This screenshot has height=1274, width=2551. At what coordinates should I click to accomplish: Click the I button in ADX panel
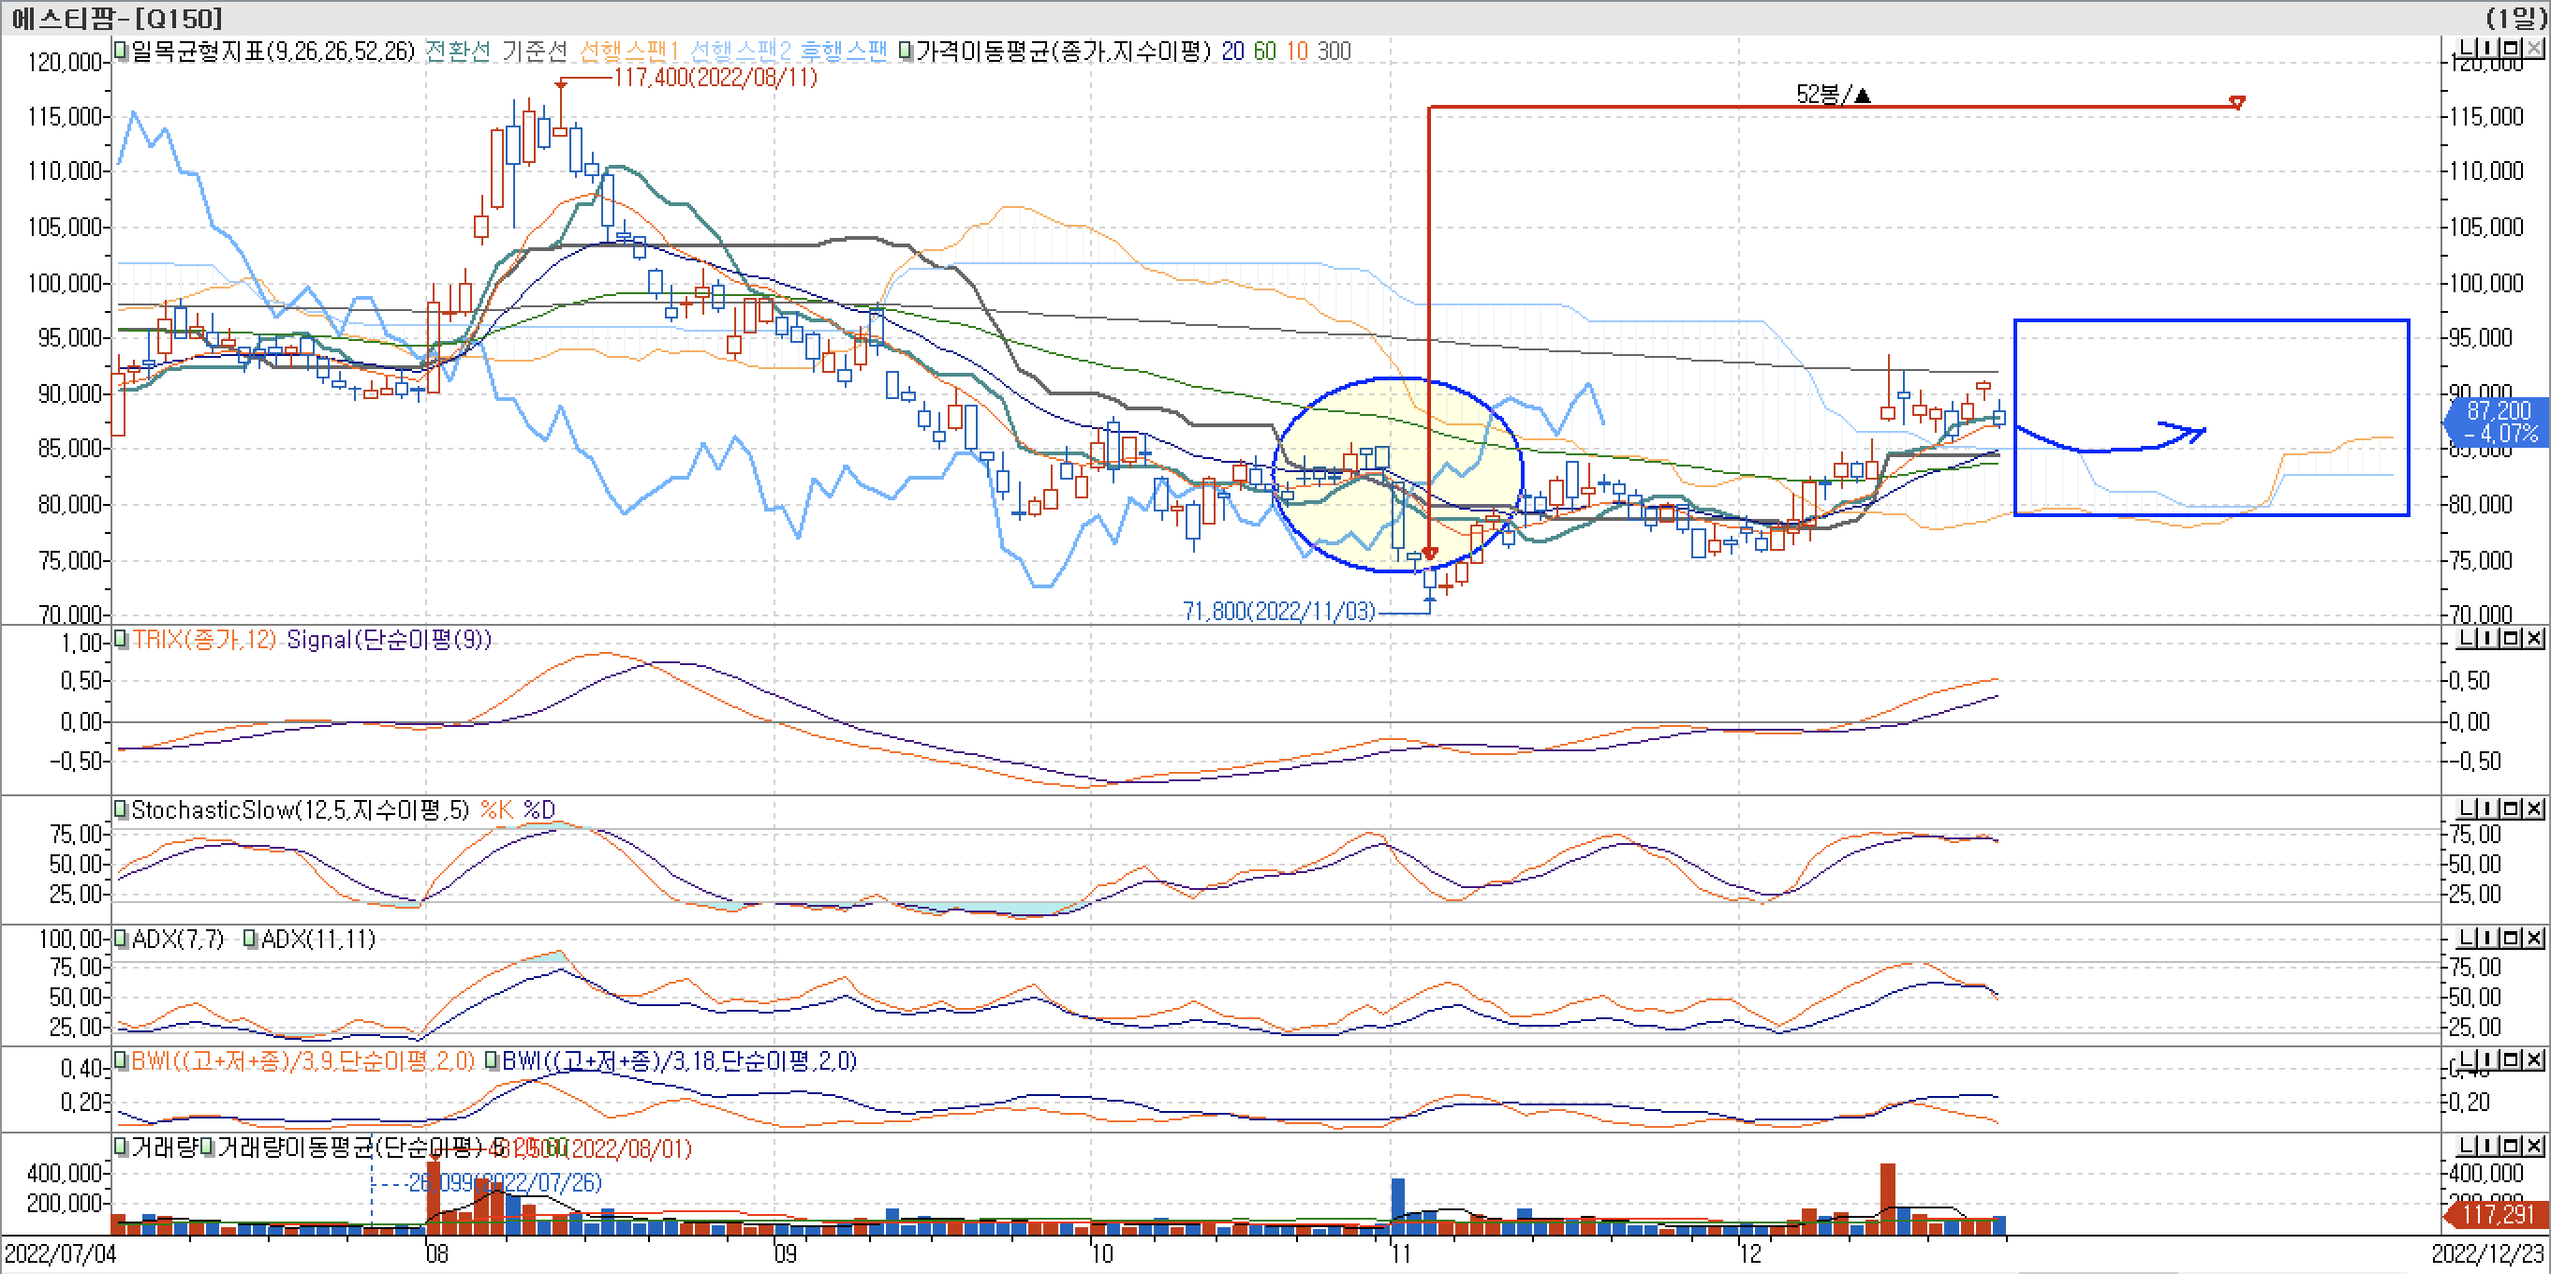pyautogui.click(x=2489, y=938)
